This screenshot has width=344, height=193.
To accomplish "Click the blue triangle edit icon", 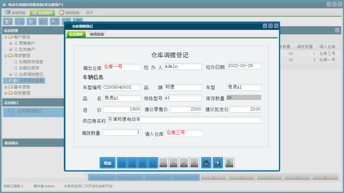I will pos(174,163).
